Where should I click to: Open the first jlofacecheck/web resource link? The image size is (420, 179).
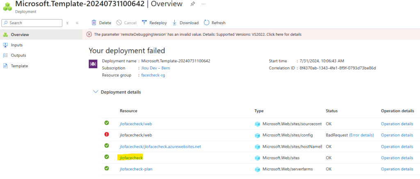point(136,124)
